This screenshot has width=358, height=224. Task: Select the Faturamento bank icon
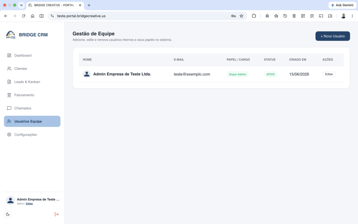tap(9, 95)
